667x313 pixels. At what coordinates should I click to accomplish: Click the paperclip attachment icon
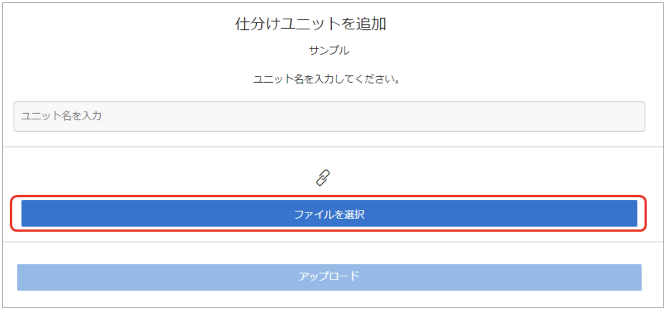[323, 177]
